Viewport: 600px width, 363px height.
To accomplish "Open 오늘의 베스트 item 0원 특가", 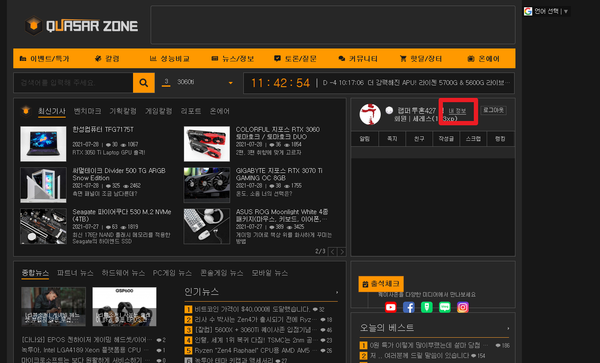I will (x=429, y=345).
